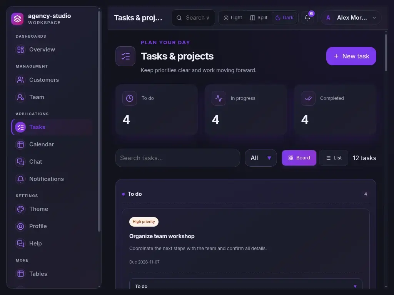
Task: Click the Theme palette icon
Action: [x=21, y=209]
